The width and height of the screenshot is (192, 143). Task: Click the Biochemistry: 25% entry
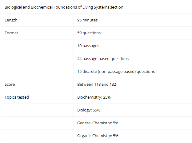pyautogui.click(x=94, y=97)
